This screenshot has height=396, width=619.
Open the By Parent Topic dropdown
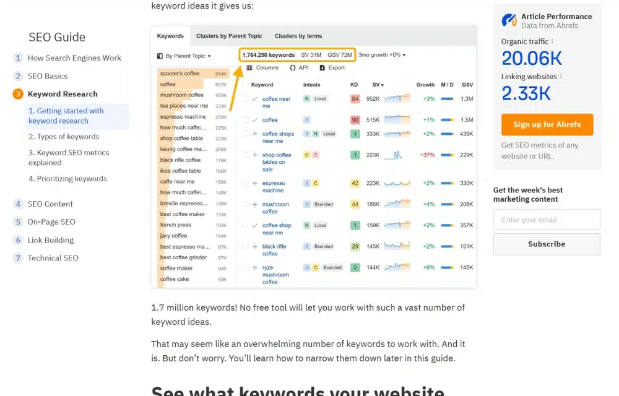click(x=184, y=56)
